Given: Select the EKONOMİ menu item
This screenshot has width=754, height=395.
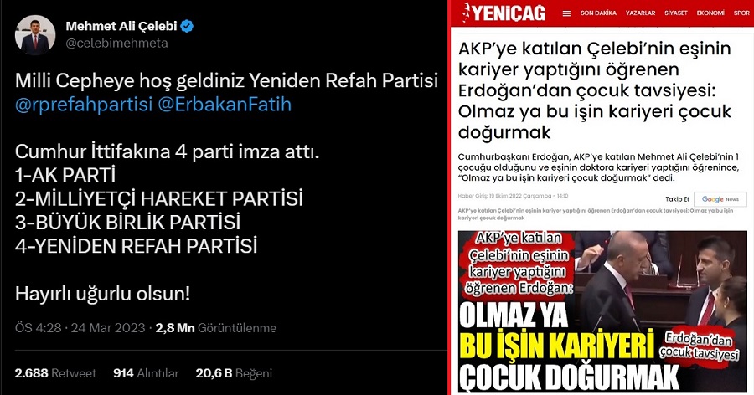Looking at the screenshot, I should pos(710,13).
